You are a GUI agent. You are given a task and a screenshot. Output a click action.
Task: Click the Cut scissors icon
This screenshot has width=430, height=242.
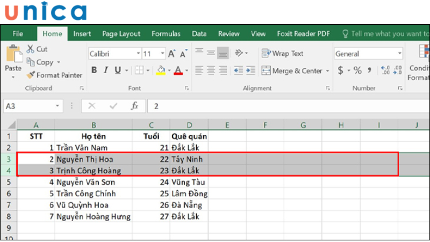click(31, 49)
